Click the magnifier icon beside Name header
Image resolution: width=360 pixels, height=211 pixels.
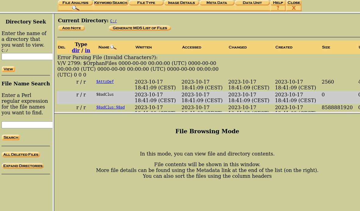coord(113,47)
